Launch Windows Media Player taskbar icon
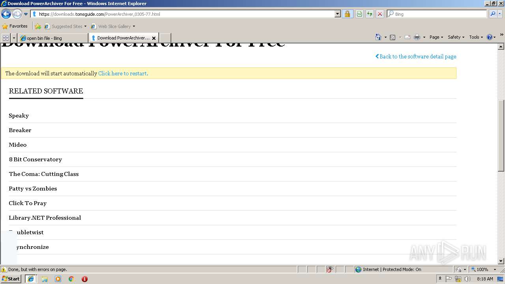The image size is (505, 284). (58, 279)
